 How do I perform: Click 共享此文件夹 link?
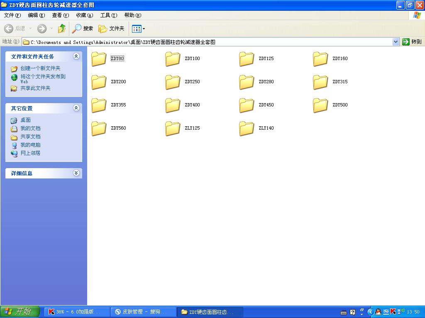pyautogui.click(x=36, y=88)
